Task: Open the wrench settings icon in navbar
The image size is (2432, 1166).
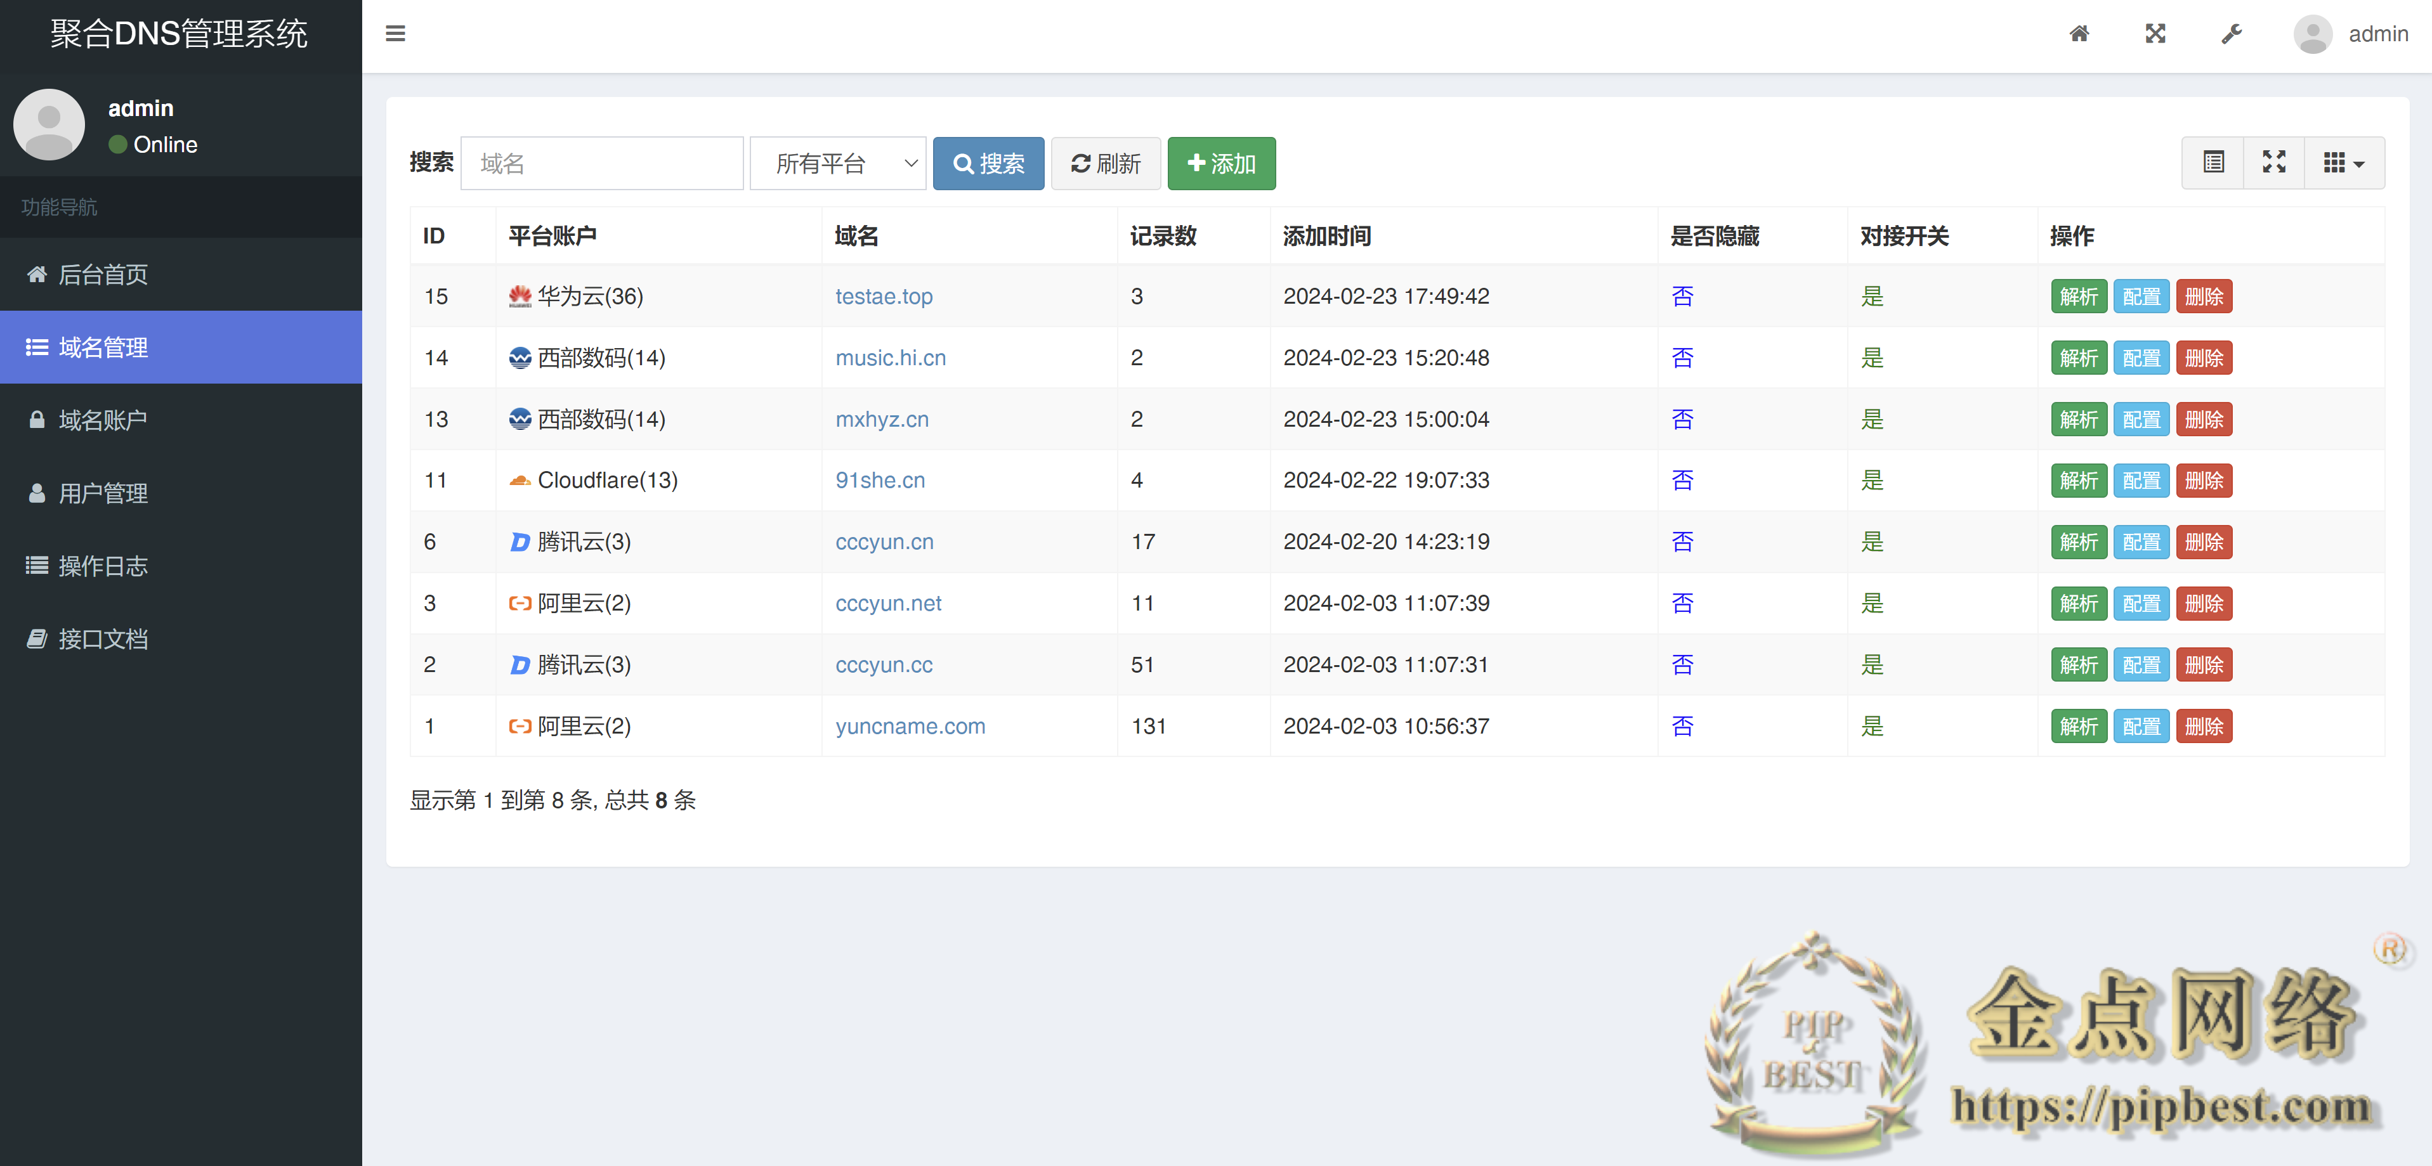Action: tap(2232, 34)
